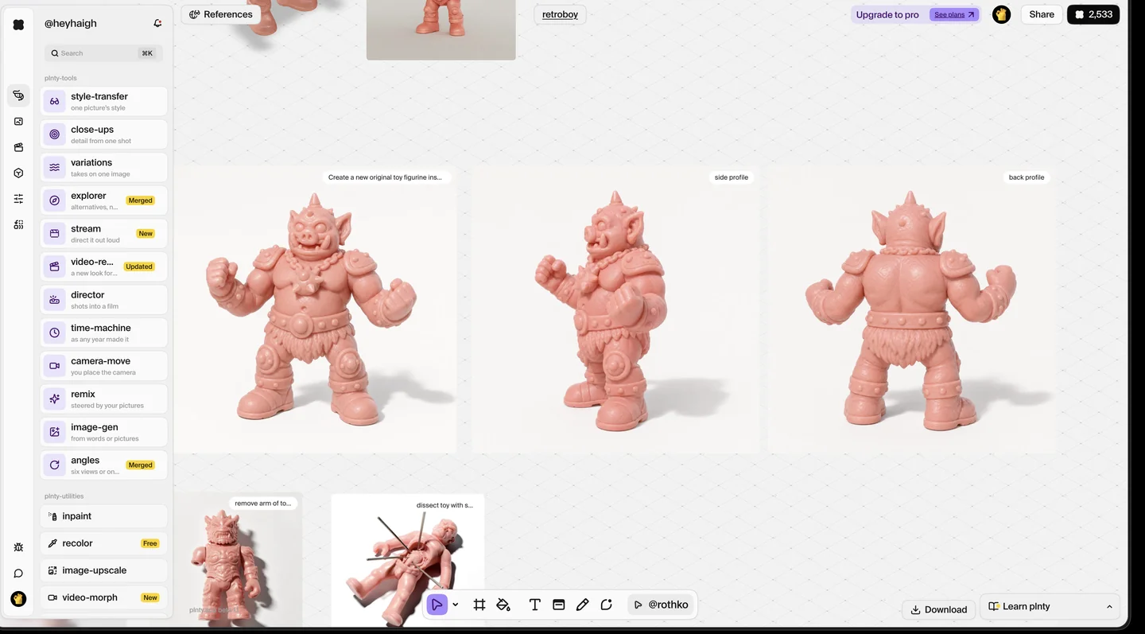Select the pencil draw tool
The height and width of the screenshot is (634, 1145).
(x=583, y=605)
